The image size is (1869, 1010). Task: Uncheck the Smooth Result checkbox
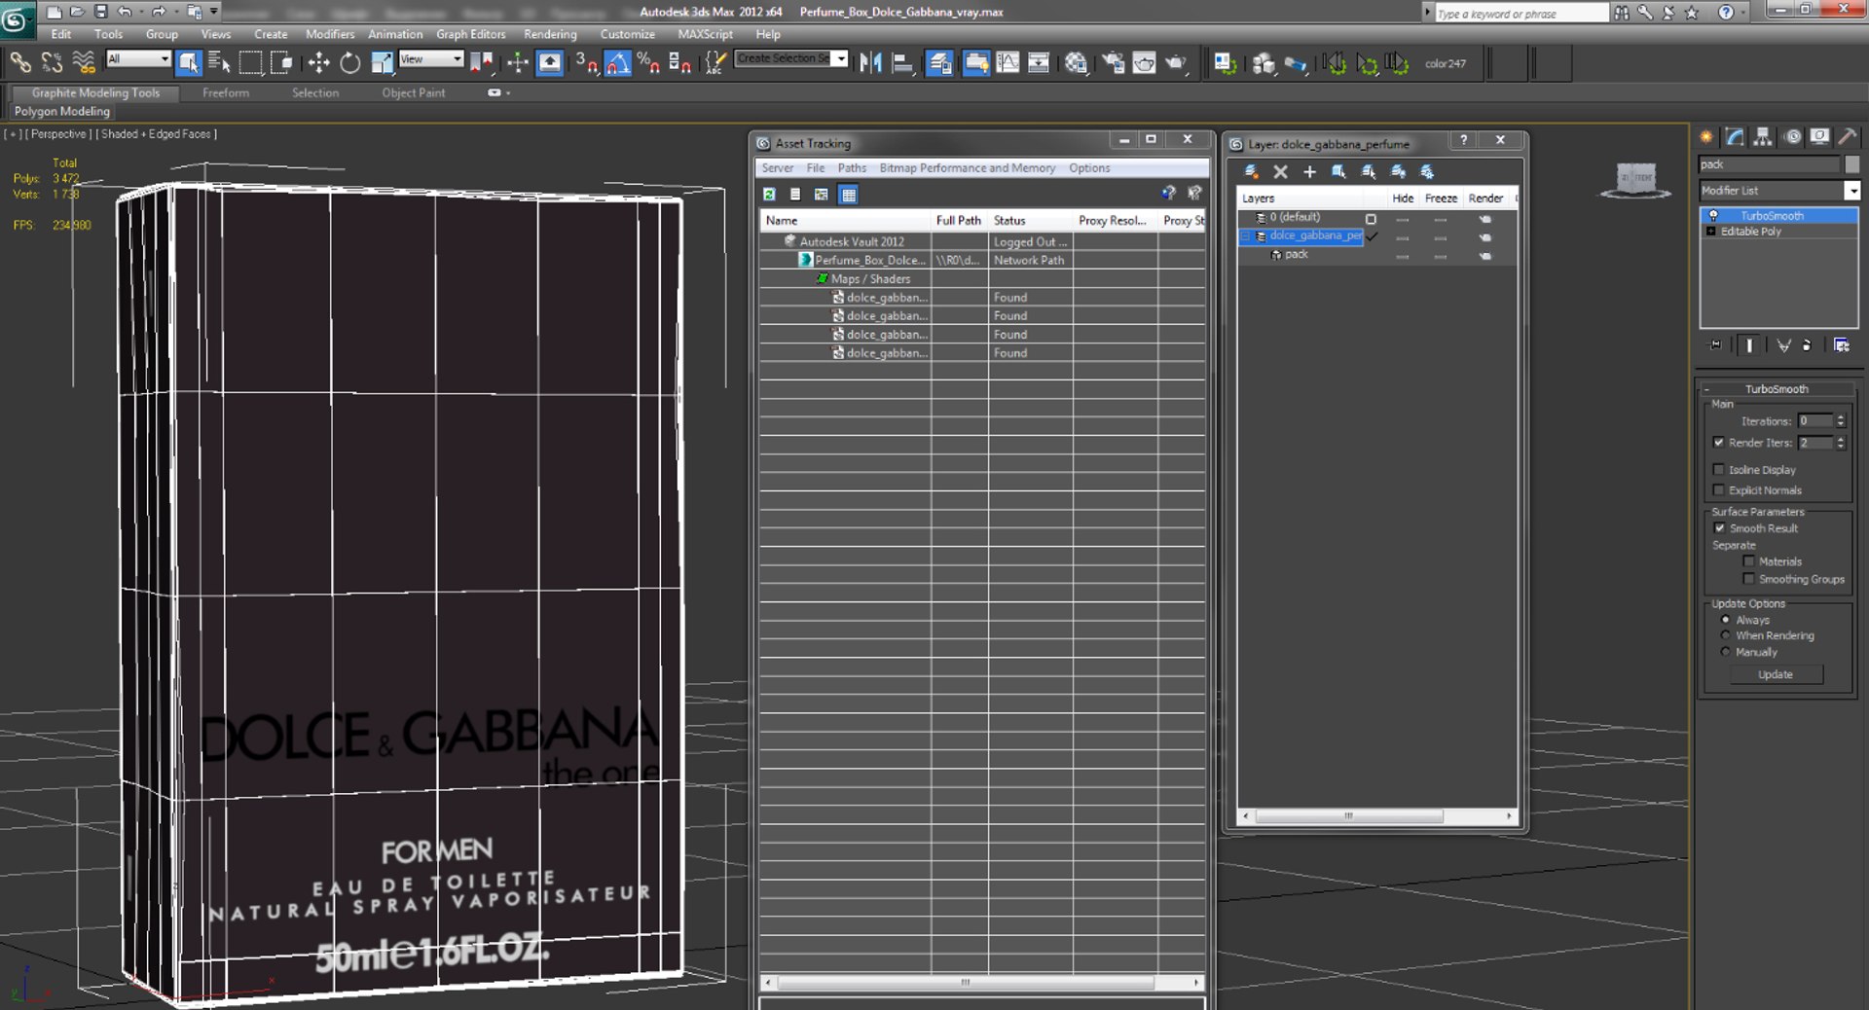pyautogui.click(x=1719, y=528)
